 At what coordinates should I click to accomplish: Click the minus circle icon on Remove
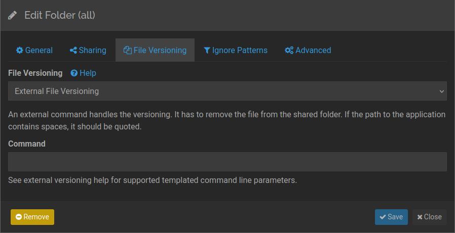pos(19,217)
